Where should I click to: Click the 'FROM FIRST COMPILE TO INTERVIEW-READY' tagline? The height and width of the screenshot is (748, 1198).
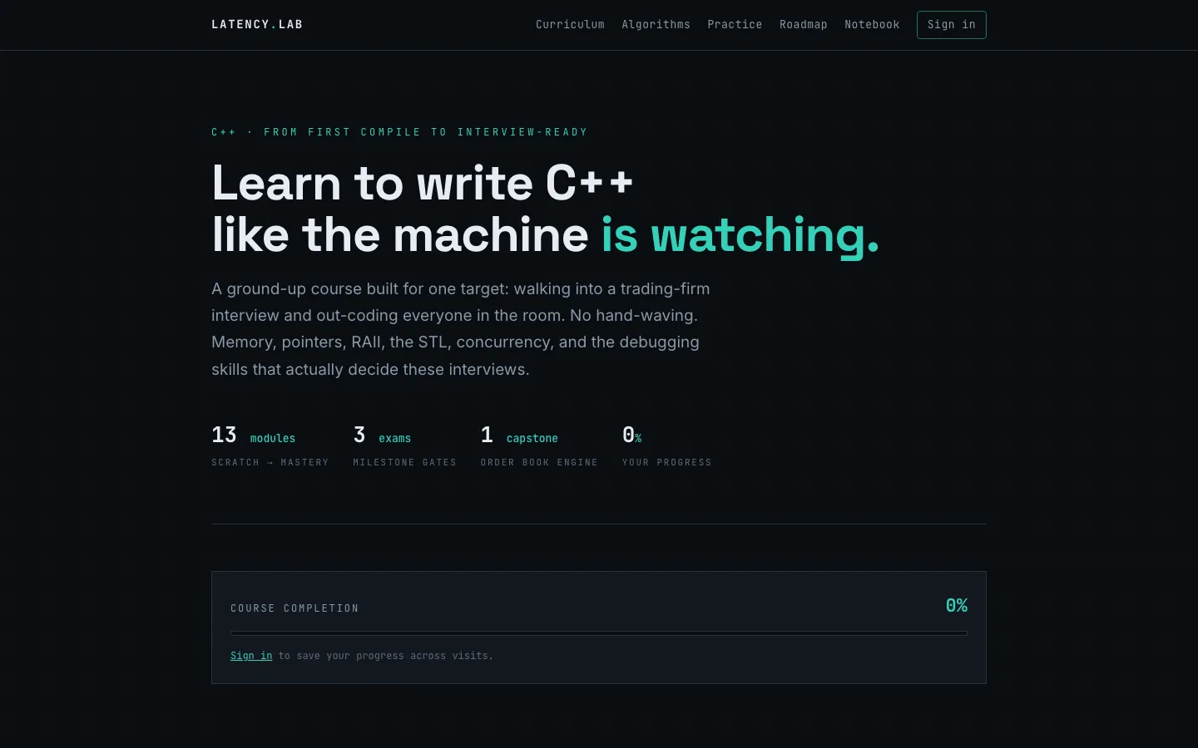(x=426, y=132)
